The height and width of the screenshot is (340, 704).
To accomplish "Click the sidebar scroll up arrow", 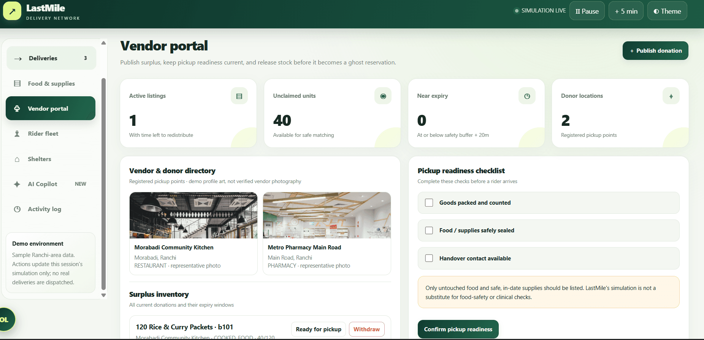I will click(x=103, y=43).
